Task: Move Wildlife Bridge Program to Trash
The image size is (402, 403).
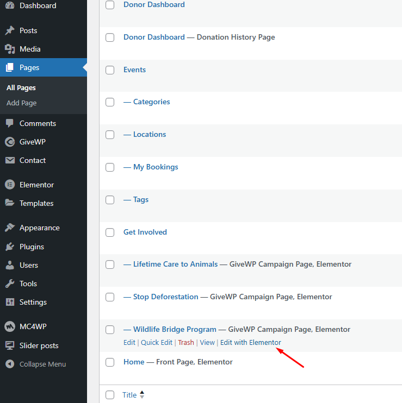Action: click(x=185, y=342)
